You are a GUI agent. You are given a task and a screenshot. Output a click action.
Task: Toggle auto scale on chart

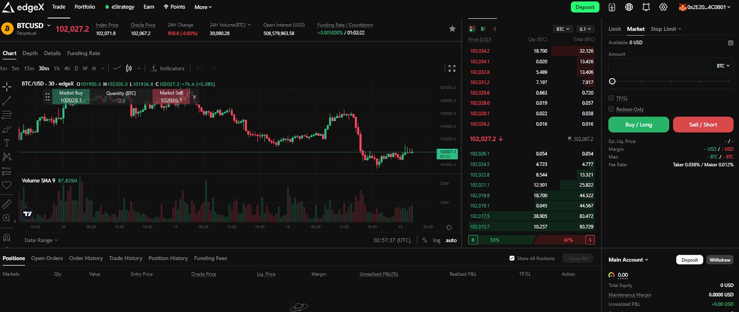pyautogui.click(x=451, y=240)
